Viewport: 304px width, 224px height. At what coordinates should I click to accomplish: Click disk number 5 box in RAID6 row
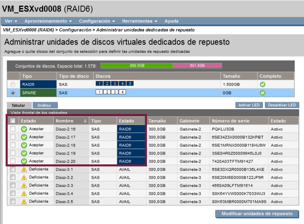pos(130,84)
